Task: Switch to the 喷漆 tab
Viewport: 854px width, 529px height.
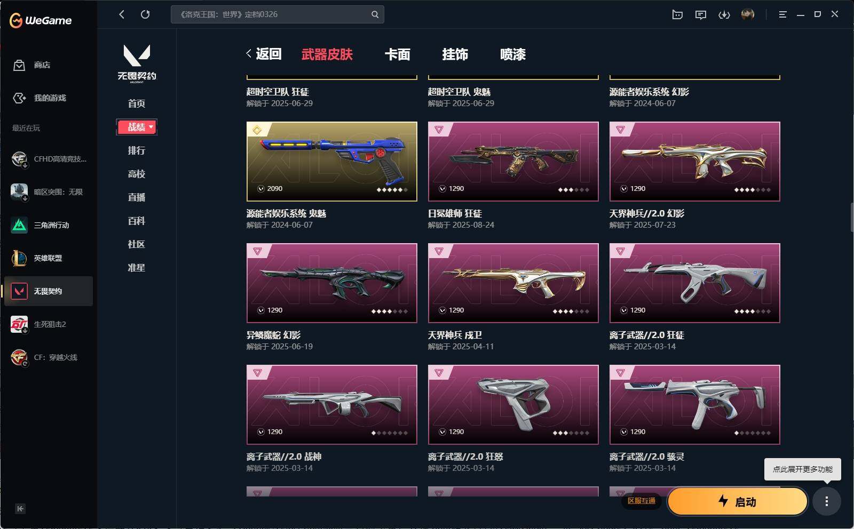Action: point(513,54)
